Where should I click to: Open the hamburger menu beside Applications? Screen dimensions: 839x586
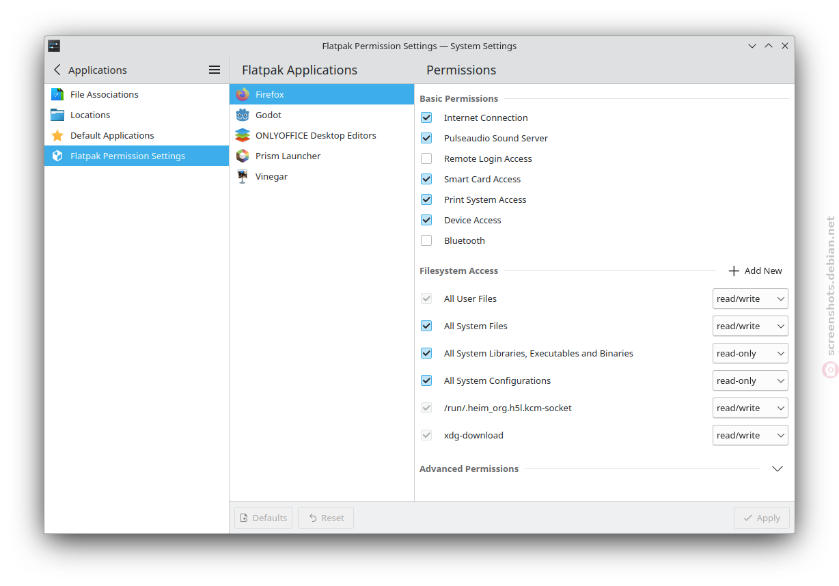tap(215, 70)
